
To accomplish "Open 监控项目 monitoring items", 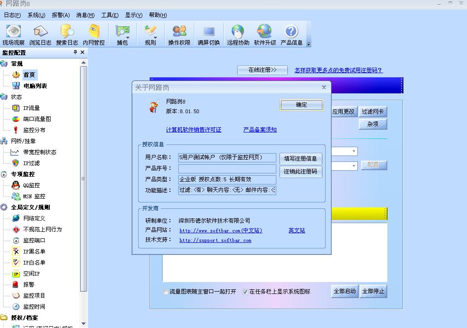I will point(34,296).
